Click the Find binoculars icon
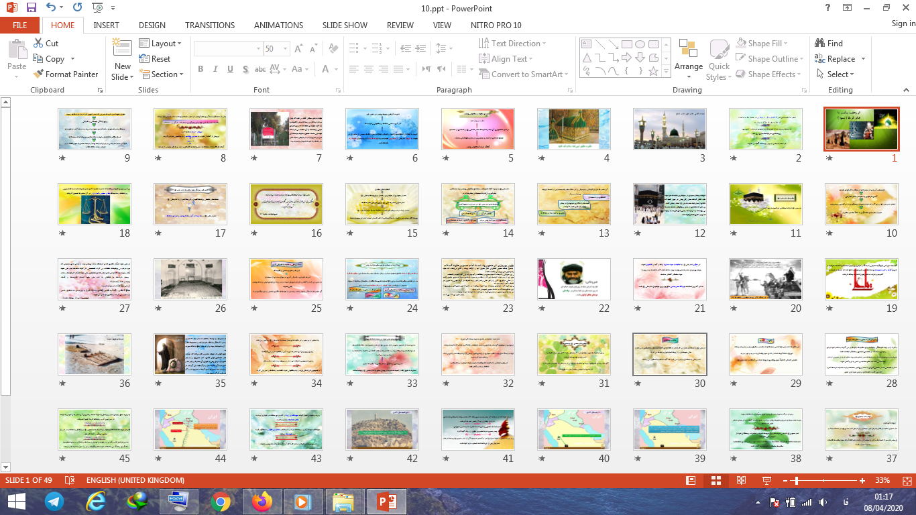Viewport: 916px width, 515px height. click(x=820, y=43)
